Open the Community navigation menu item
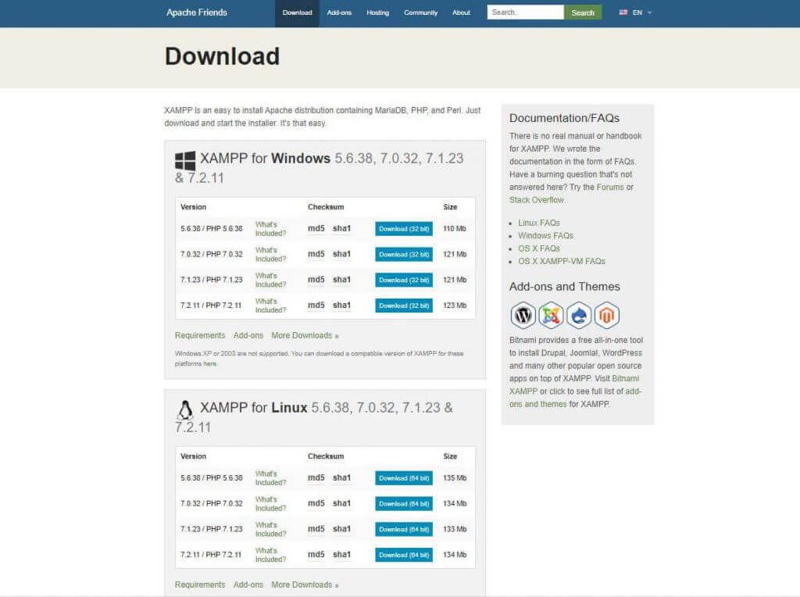The width and height of the screenshot is (800, 597). point(420,13)
